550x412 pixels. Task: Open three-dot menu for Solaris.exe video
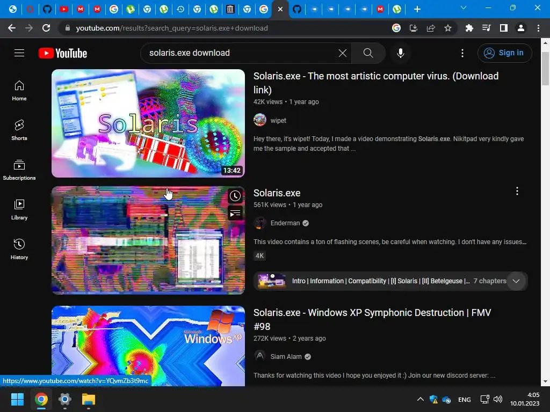517,192
